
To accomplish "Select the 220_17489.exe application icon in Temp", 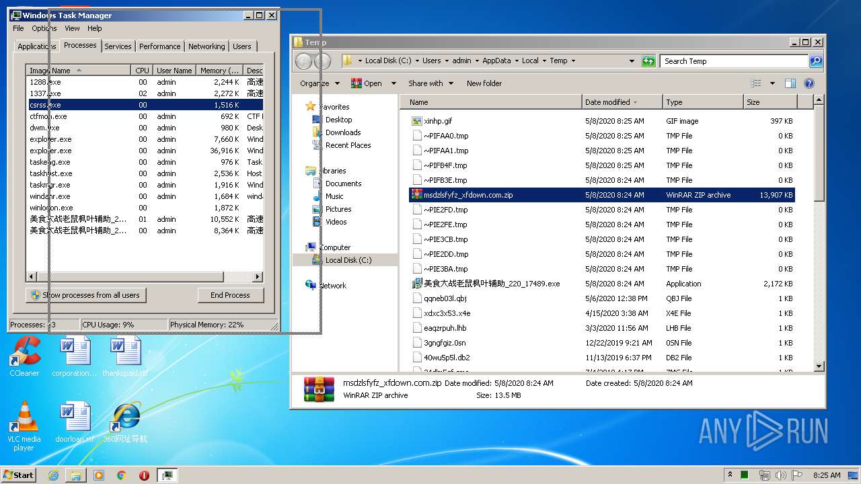I will click(417, 284).
